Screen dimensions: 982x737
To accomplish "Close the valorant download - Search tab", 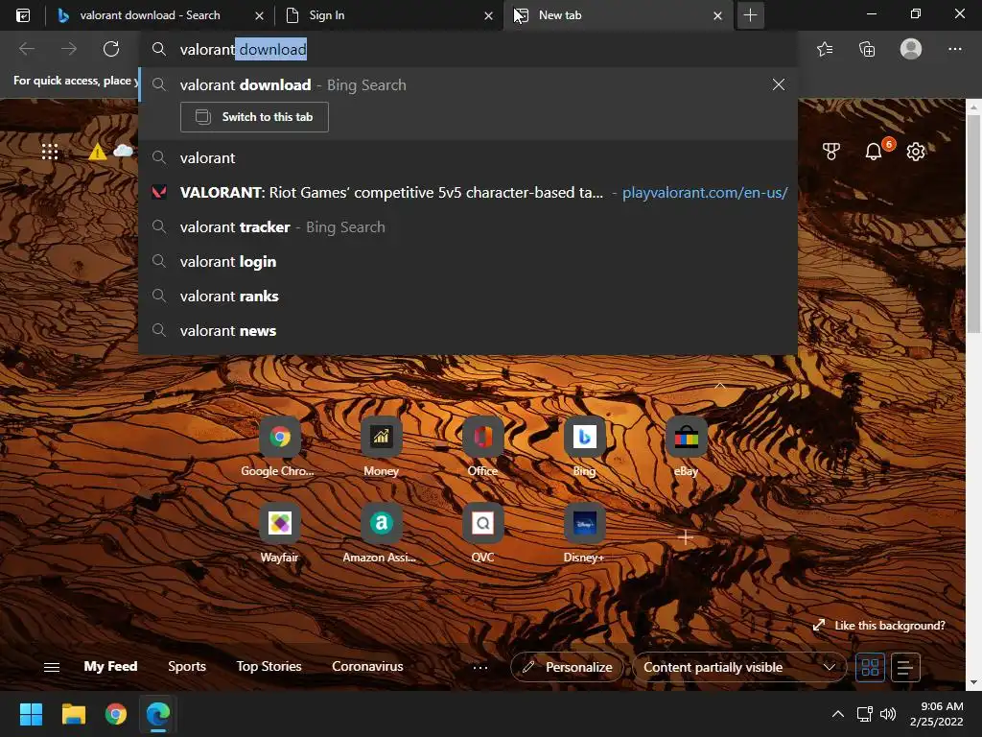I will [x=259, y=15].
